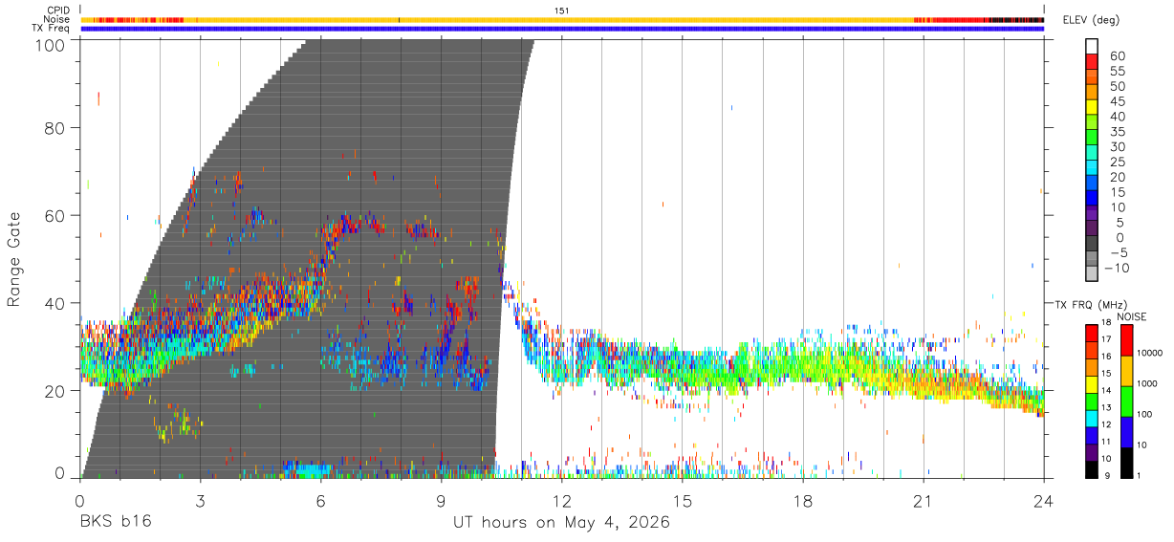Click the green segment of the NOISE colorbar
The image size is (1174, 542).
[x=1126, y=401]
